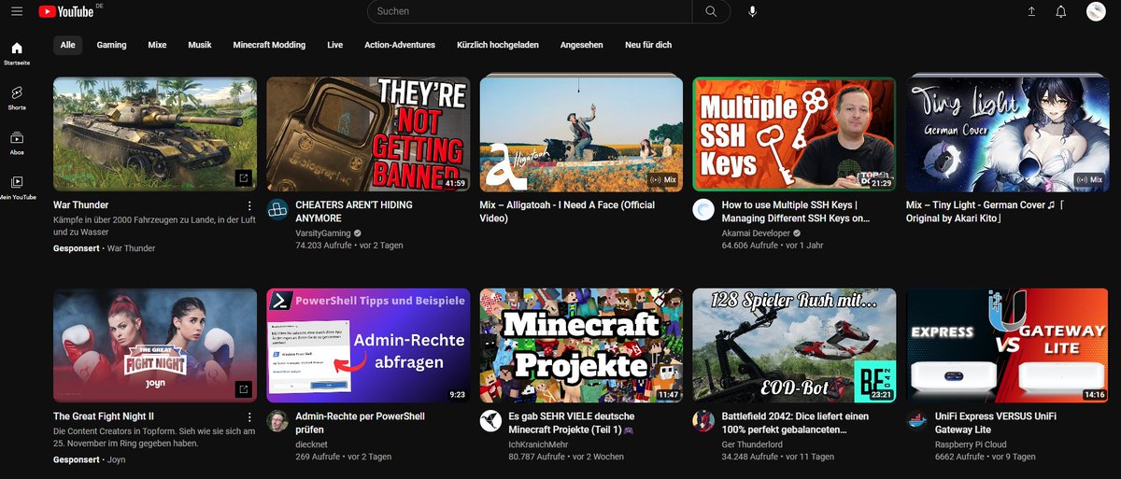Open title Battlefield 2042: Dice liefert einen
Screen dimensions: 1121x479
tap(795, 422)
